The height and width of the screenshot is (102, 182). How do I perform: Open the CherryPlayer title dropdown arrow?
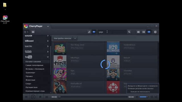click(x=48, y=26)
